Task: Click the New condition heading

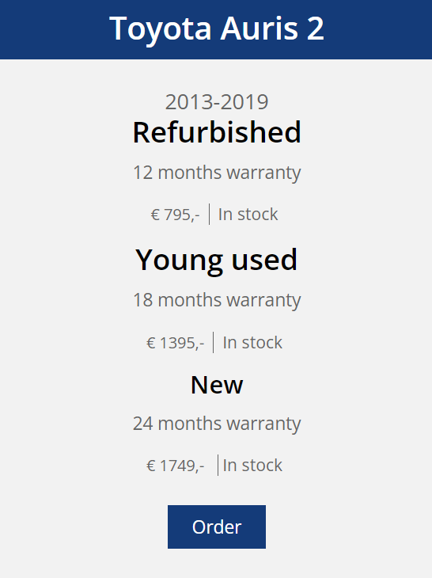Action: pyautogui.click(x=217, y=386)
